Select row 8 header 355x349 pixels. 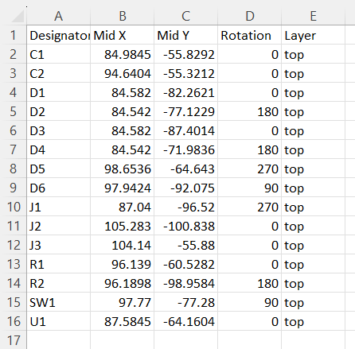14,169
